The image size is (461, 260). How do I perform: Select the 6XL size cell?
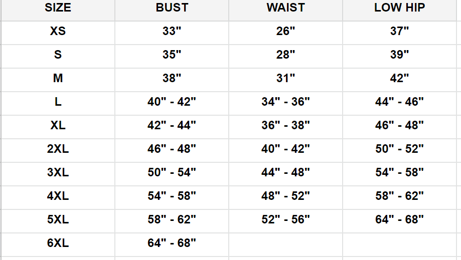pyautogui.click(x=58, y=243)
